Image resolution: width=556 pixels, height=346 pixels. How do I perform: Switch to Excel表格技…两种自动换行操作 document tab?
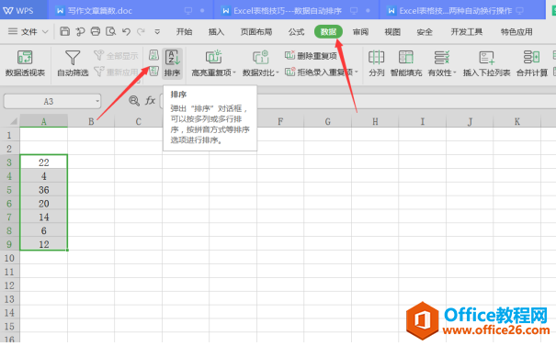[x=462, y=11]
